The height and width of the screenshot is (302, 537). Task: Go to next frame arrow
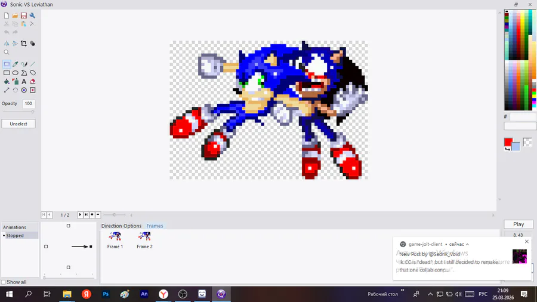coord(80,215)
